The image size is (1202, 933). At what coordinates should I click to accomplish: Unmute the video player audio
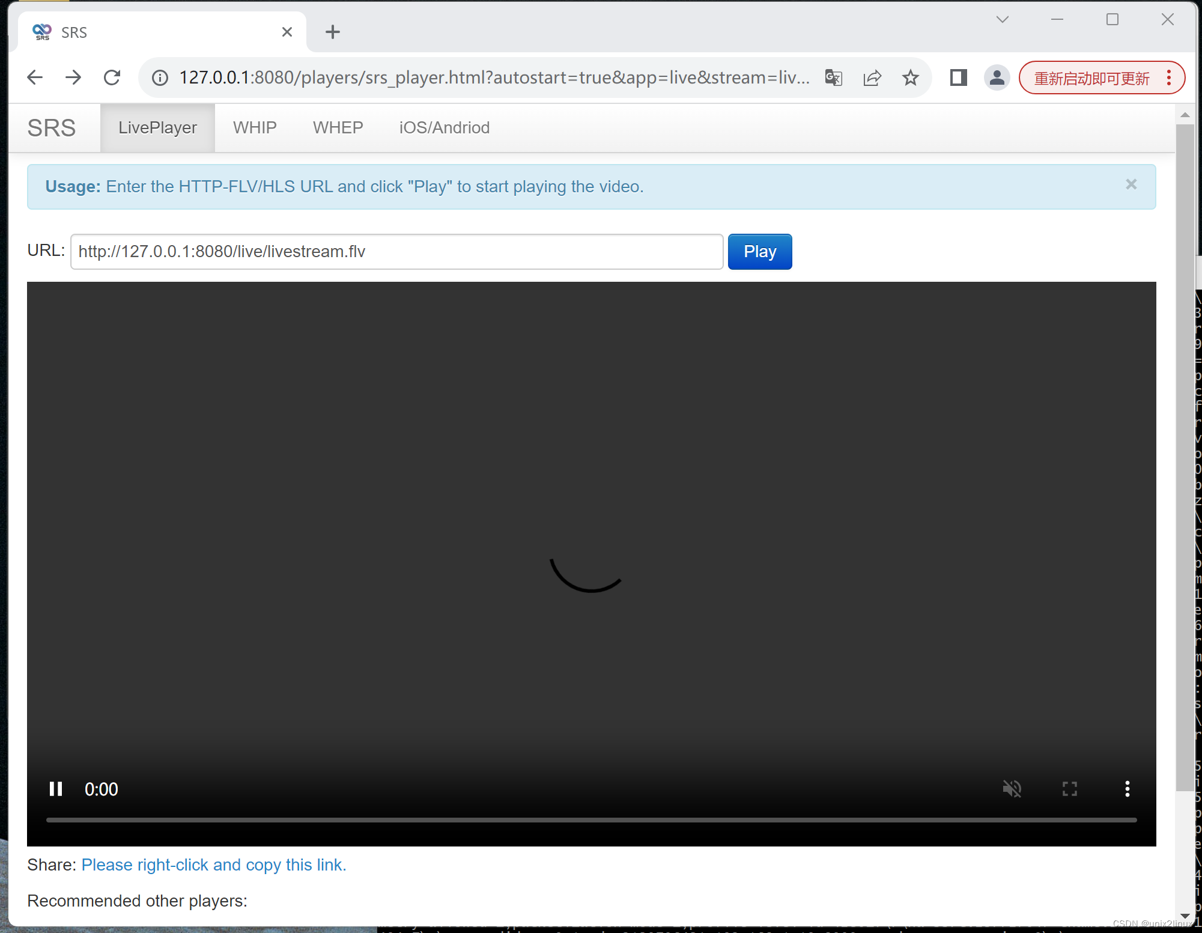1012,789
